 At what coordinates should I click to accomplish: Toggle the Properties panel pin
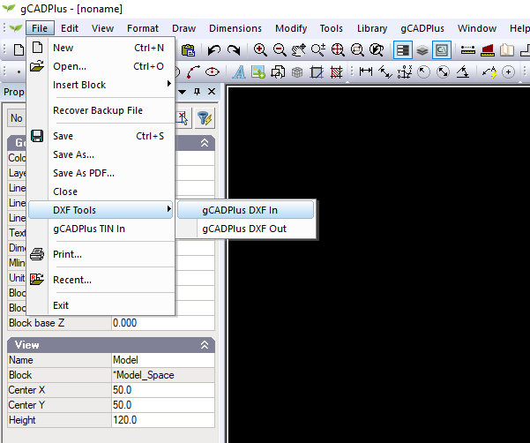[197, 92]
